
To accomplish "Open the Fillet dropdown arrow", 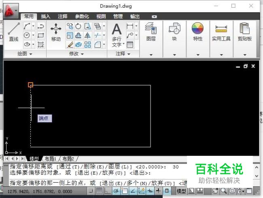I will (104, 45).
